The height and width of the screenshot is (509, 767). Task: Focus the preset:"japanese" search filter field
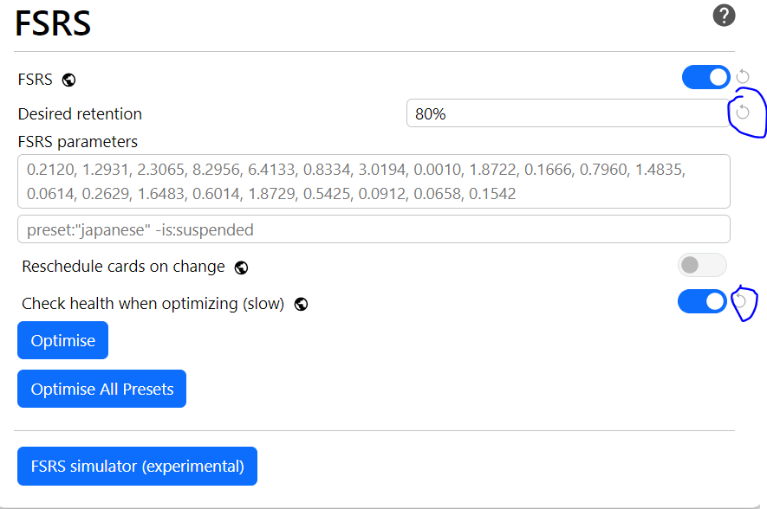tap(373, 229)
